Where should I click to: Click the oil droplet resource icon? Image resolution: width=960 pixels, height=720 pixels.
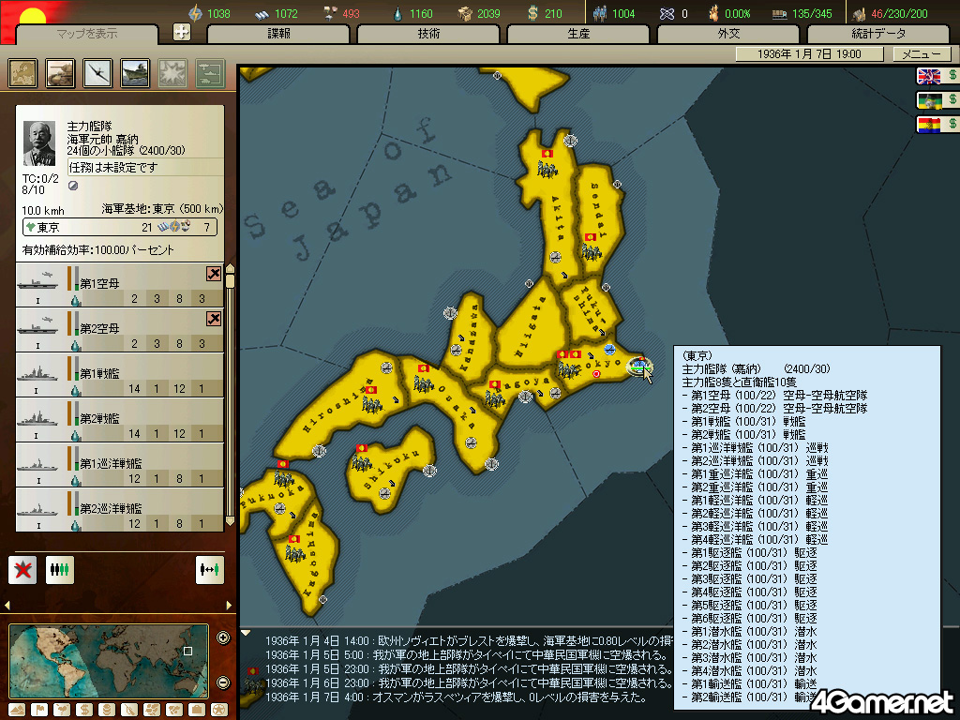click(x=398, y=13)
